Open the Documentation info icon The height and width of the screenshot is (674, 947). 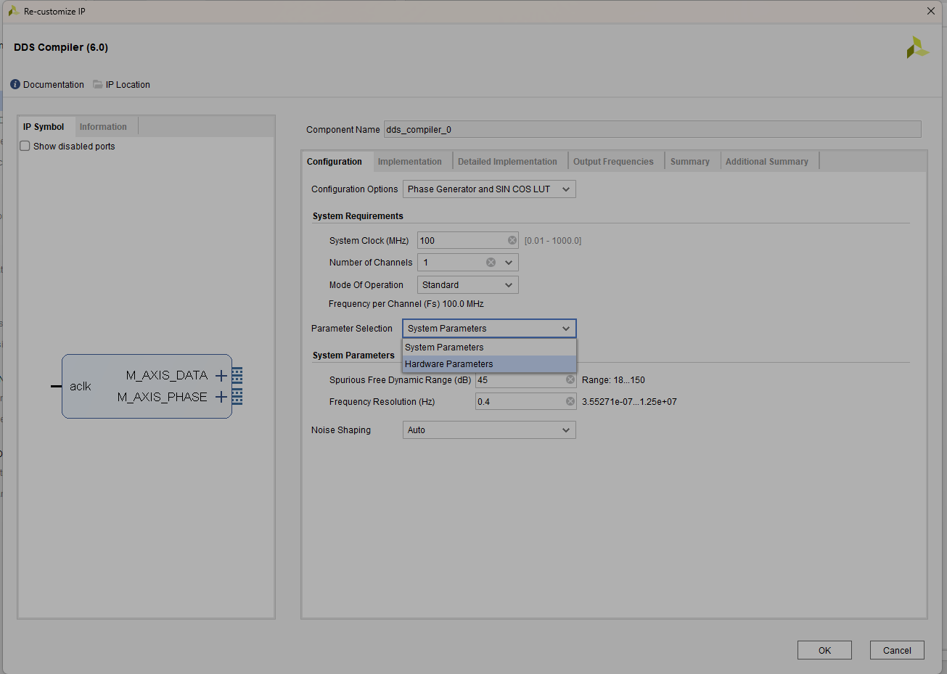(15, 85)
